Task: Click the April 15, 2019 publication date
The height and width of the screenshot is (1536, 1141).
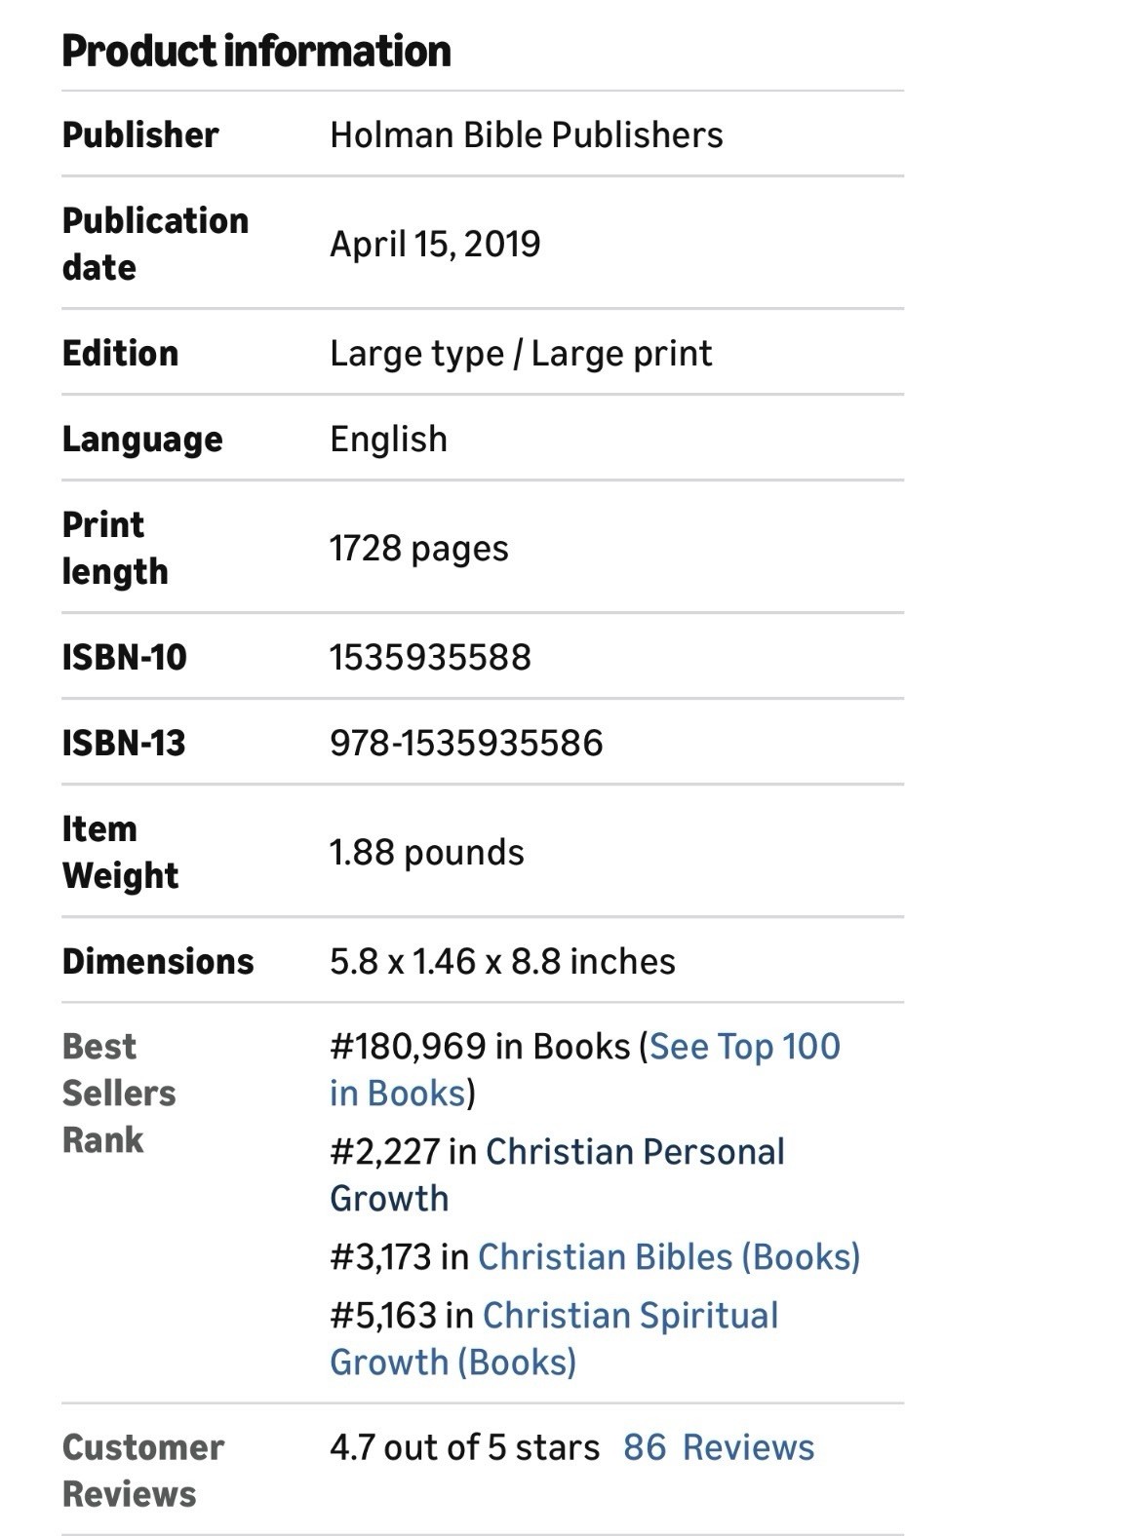Action: [435, 244]
